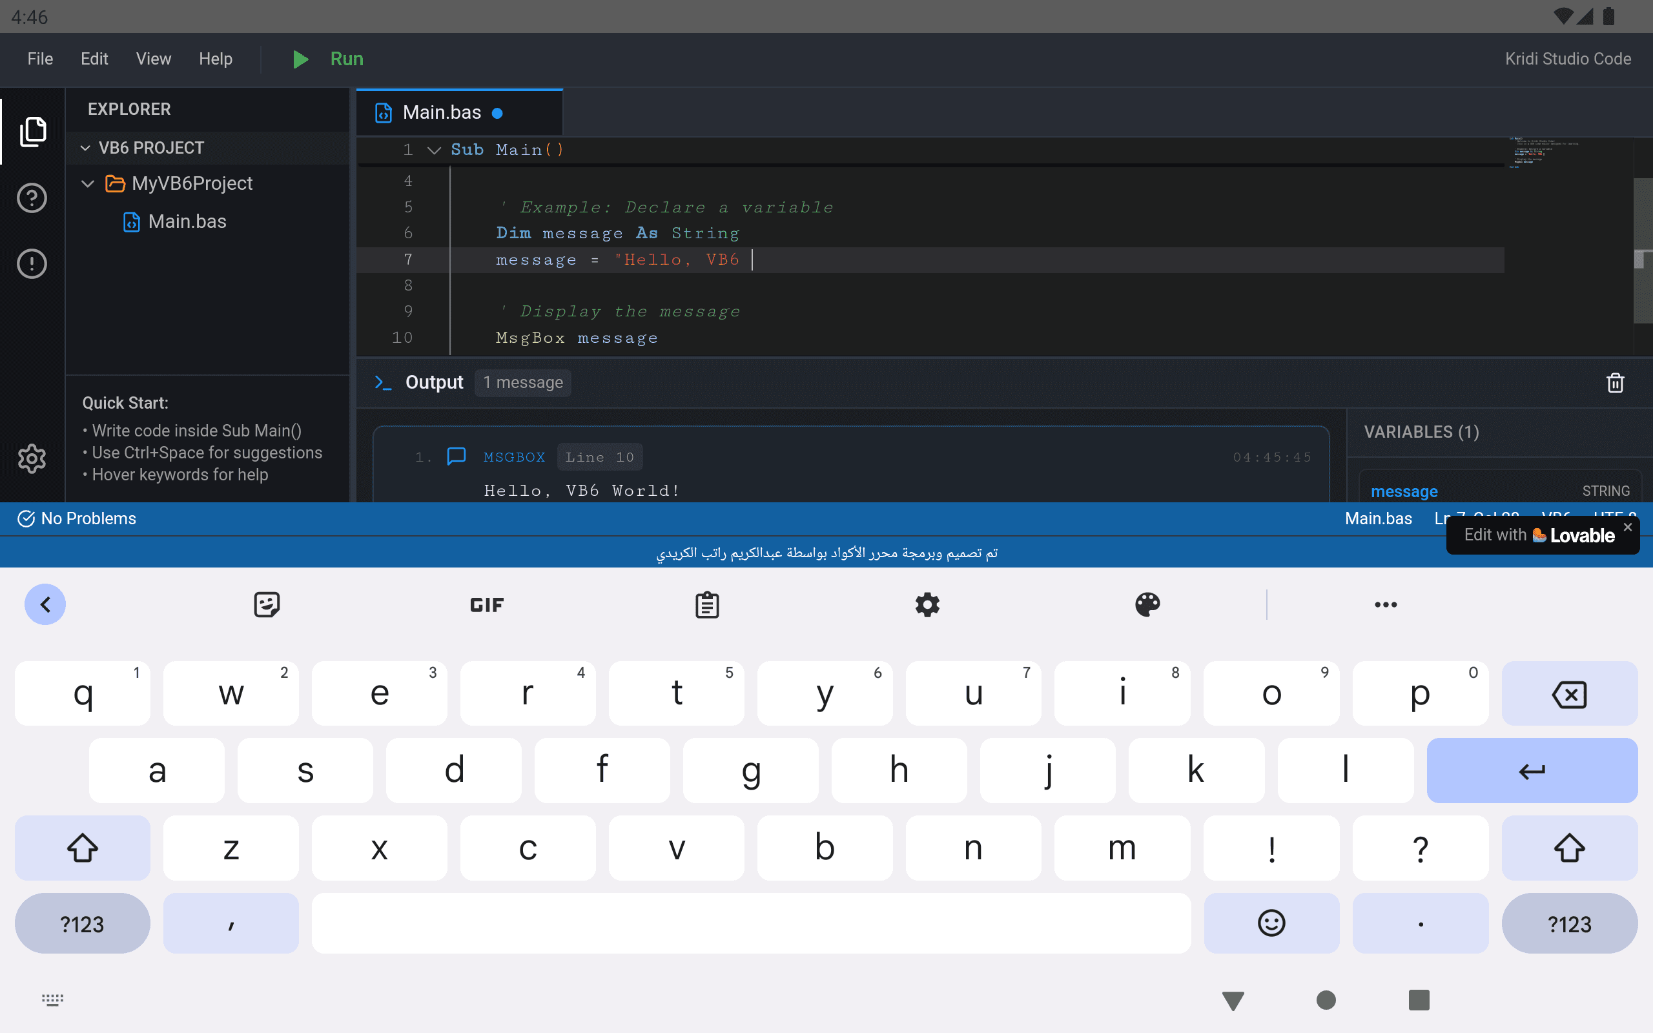
Task: Open keyboard sticker icon
Action: point(267,605)
